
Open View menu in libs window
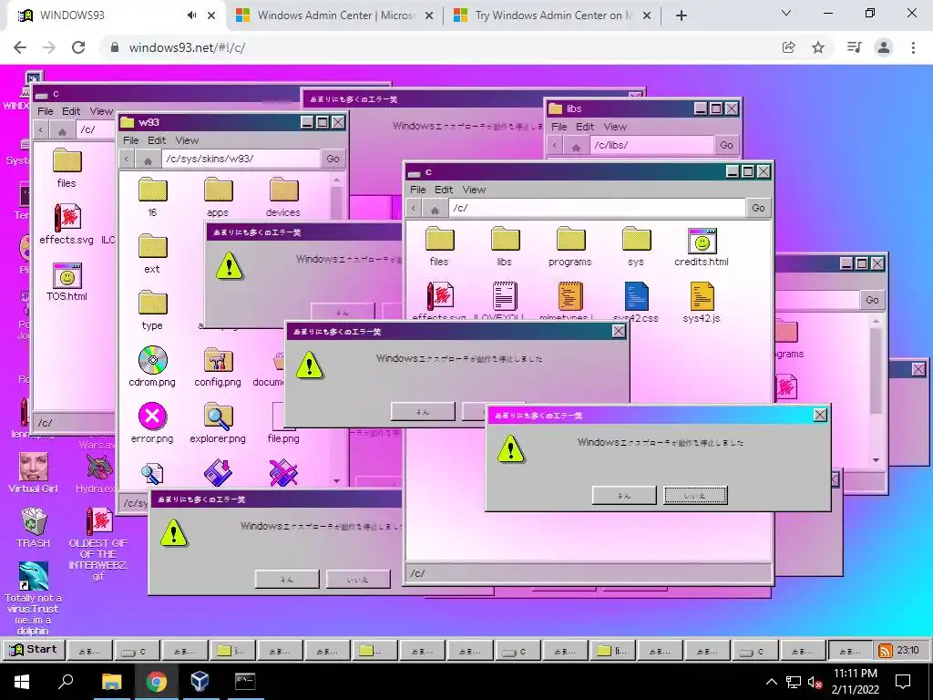pyautogui.click(x=615, y=127)
